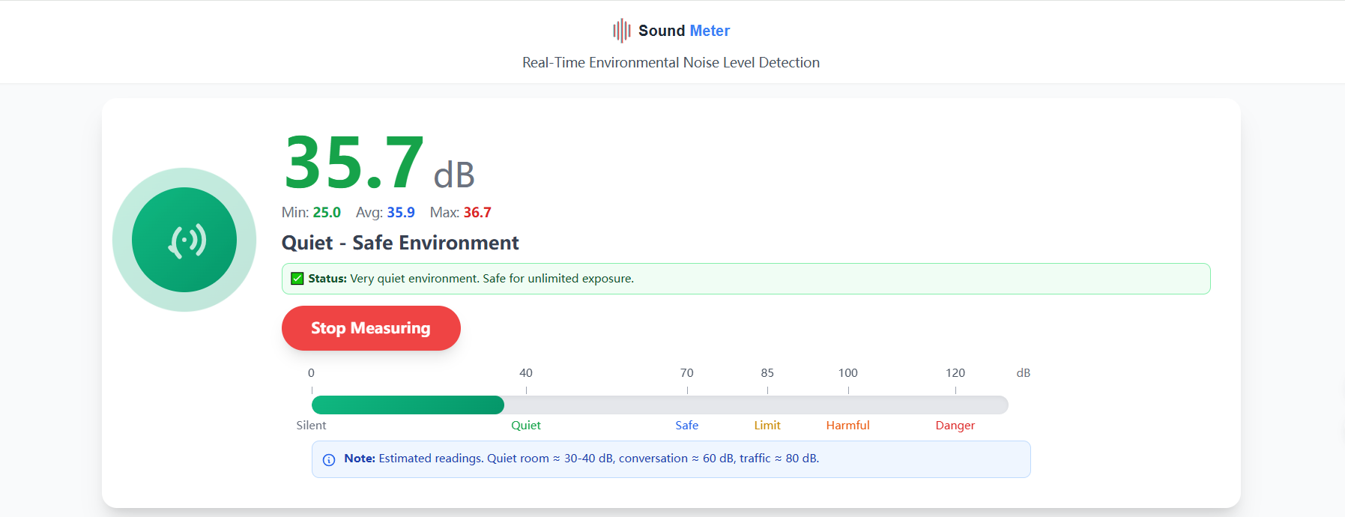
Task: Click the Quiet - Safe Environment heading
Action: tap(400, 243)
